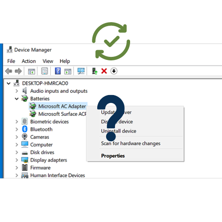Click the Forward arrow toolbar icon

(x=18, y=71)
